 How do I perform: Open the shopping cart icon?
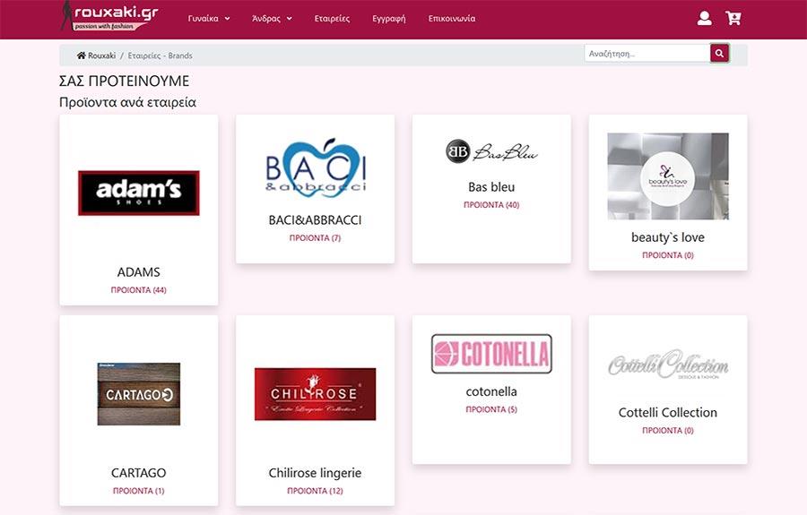[733, 19]
